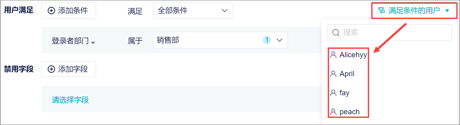Click the user icon next to fay

[x=333, y=93]
